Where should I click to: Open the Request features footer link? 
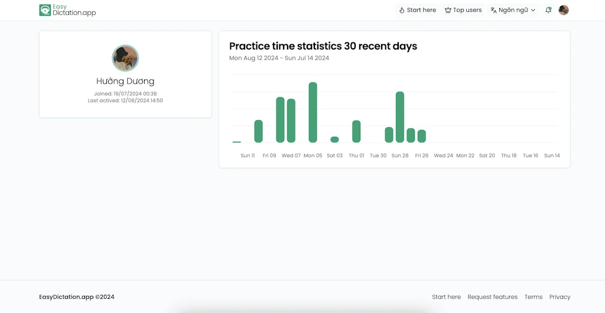pyautogui.click(x=492, y=297)
